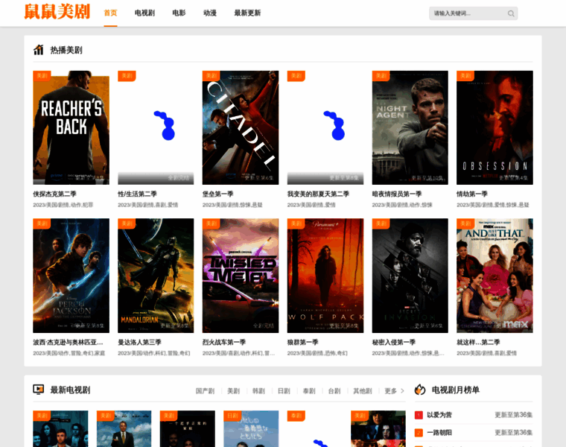Open the Wolf Pack poster thumbnail
The height and width of the screenshot is (447, 566).
click(325, 276)
